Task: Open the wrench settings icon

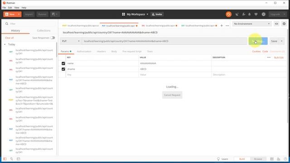Action: tap(244, 14)
